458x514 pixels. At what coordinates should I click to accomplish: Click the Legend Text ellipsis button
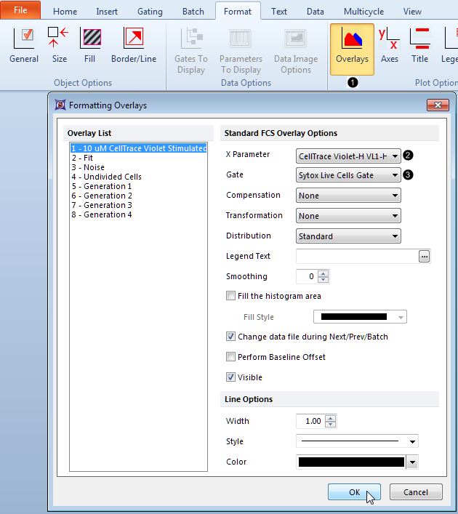pos(425,256)
